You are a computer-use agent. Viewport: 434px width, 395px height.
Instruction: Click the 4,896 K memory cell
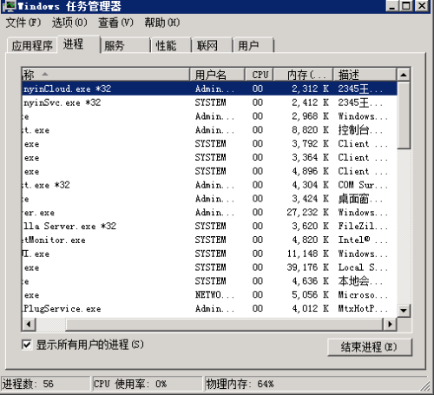(x=310, y=171)
